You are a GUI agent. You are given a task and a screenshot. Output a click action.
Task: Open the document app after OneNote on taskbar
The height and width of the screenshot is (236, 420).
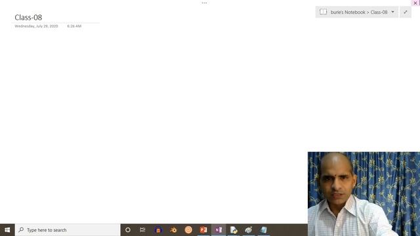[x=234, y=230]
